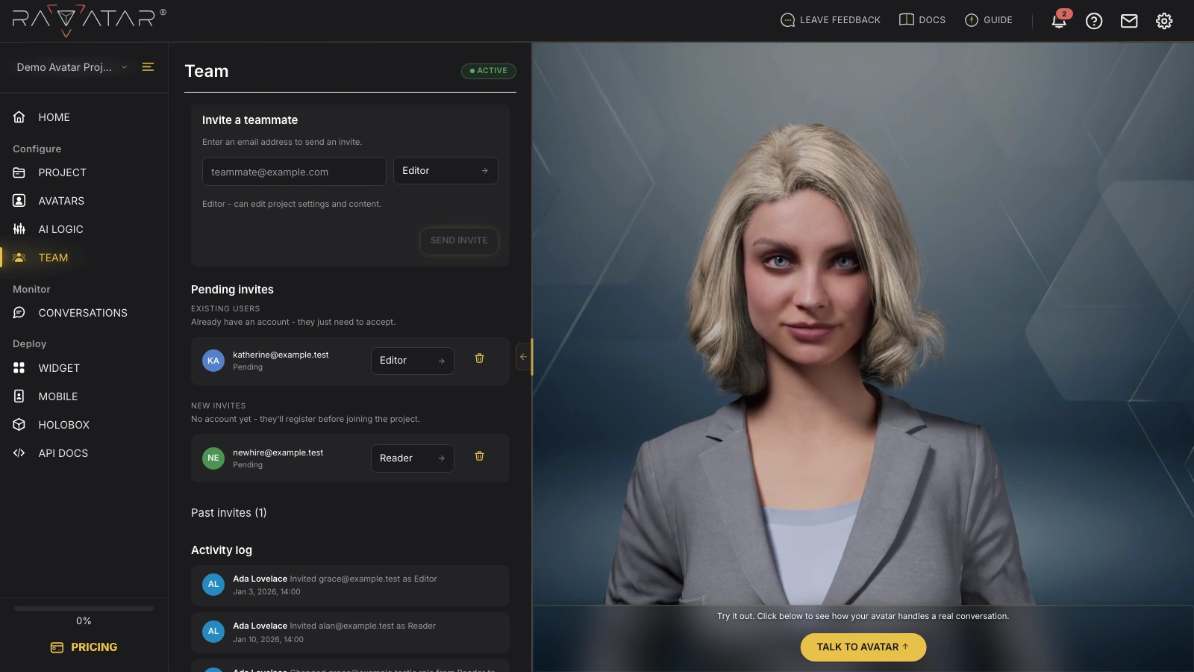Go to HOME in sidebar
Screen dimensions: 1194x672
pos(54,117)
